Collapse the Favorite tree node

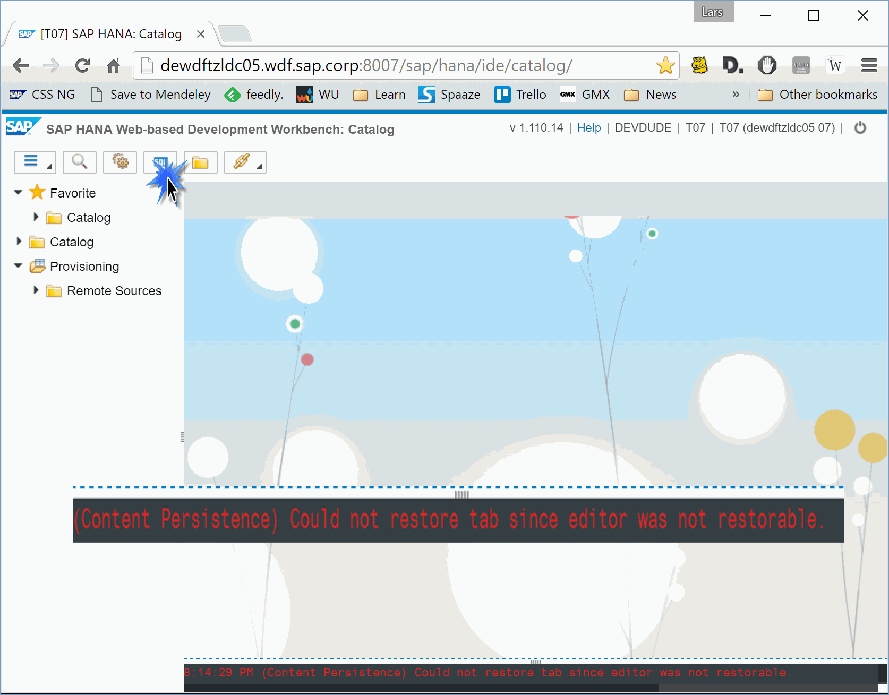pos(18,192)
